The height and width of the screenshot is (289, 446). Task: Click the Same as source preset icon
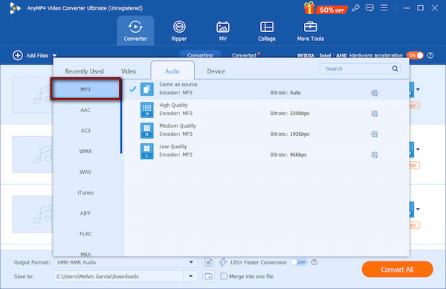point(146,89)
